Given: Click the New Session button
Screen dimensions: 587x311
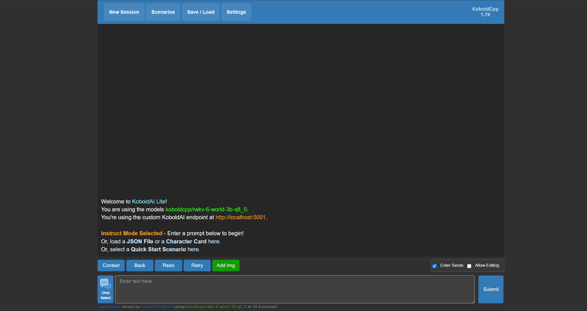Looking at the screenshot, I should tap(123, 12).
